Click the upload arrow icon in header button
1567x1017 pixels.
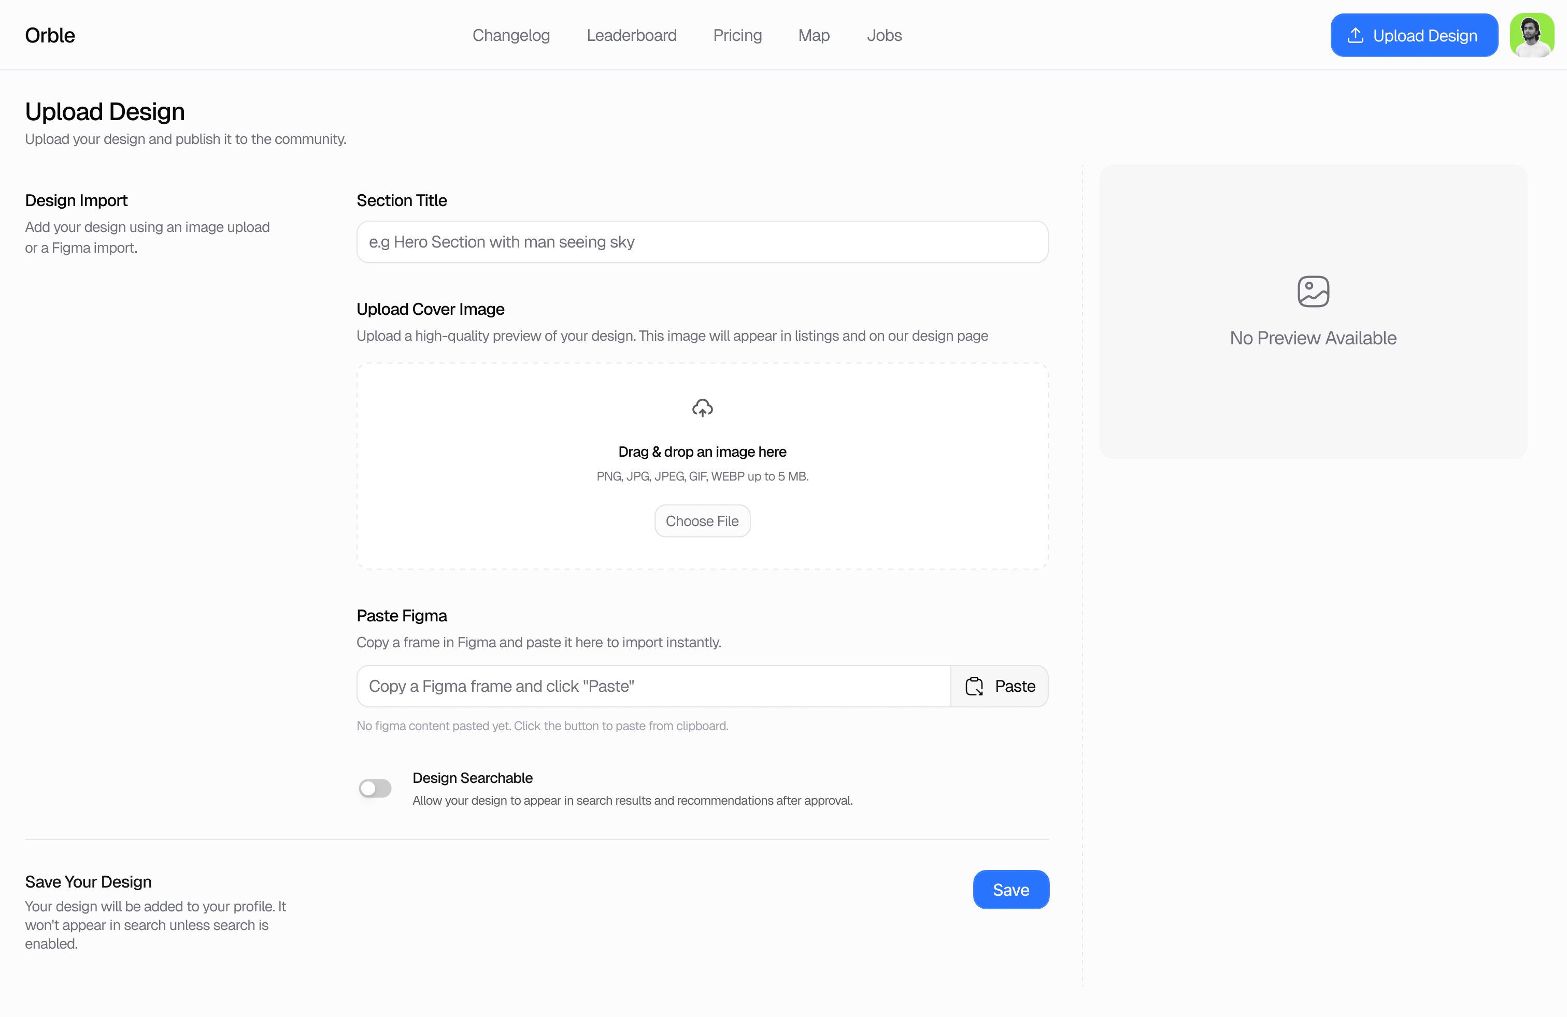[1355, 36]
